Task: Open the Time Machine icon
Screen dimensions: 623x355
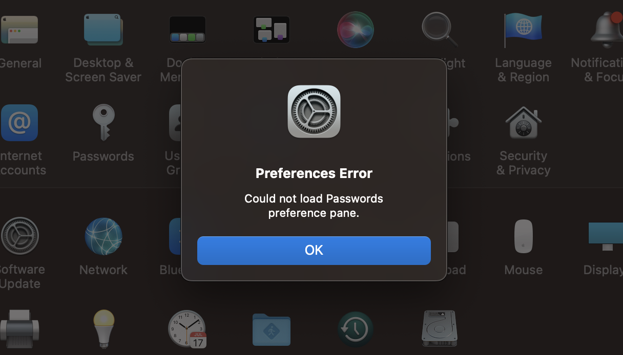Action: click(355, 329)
